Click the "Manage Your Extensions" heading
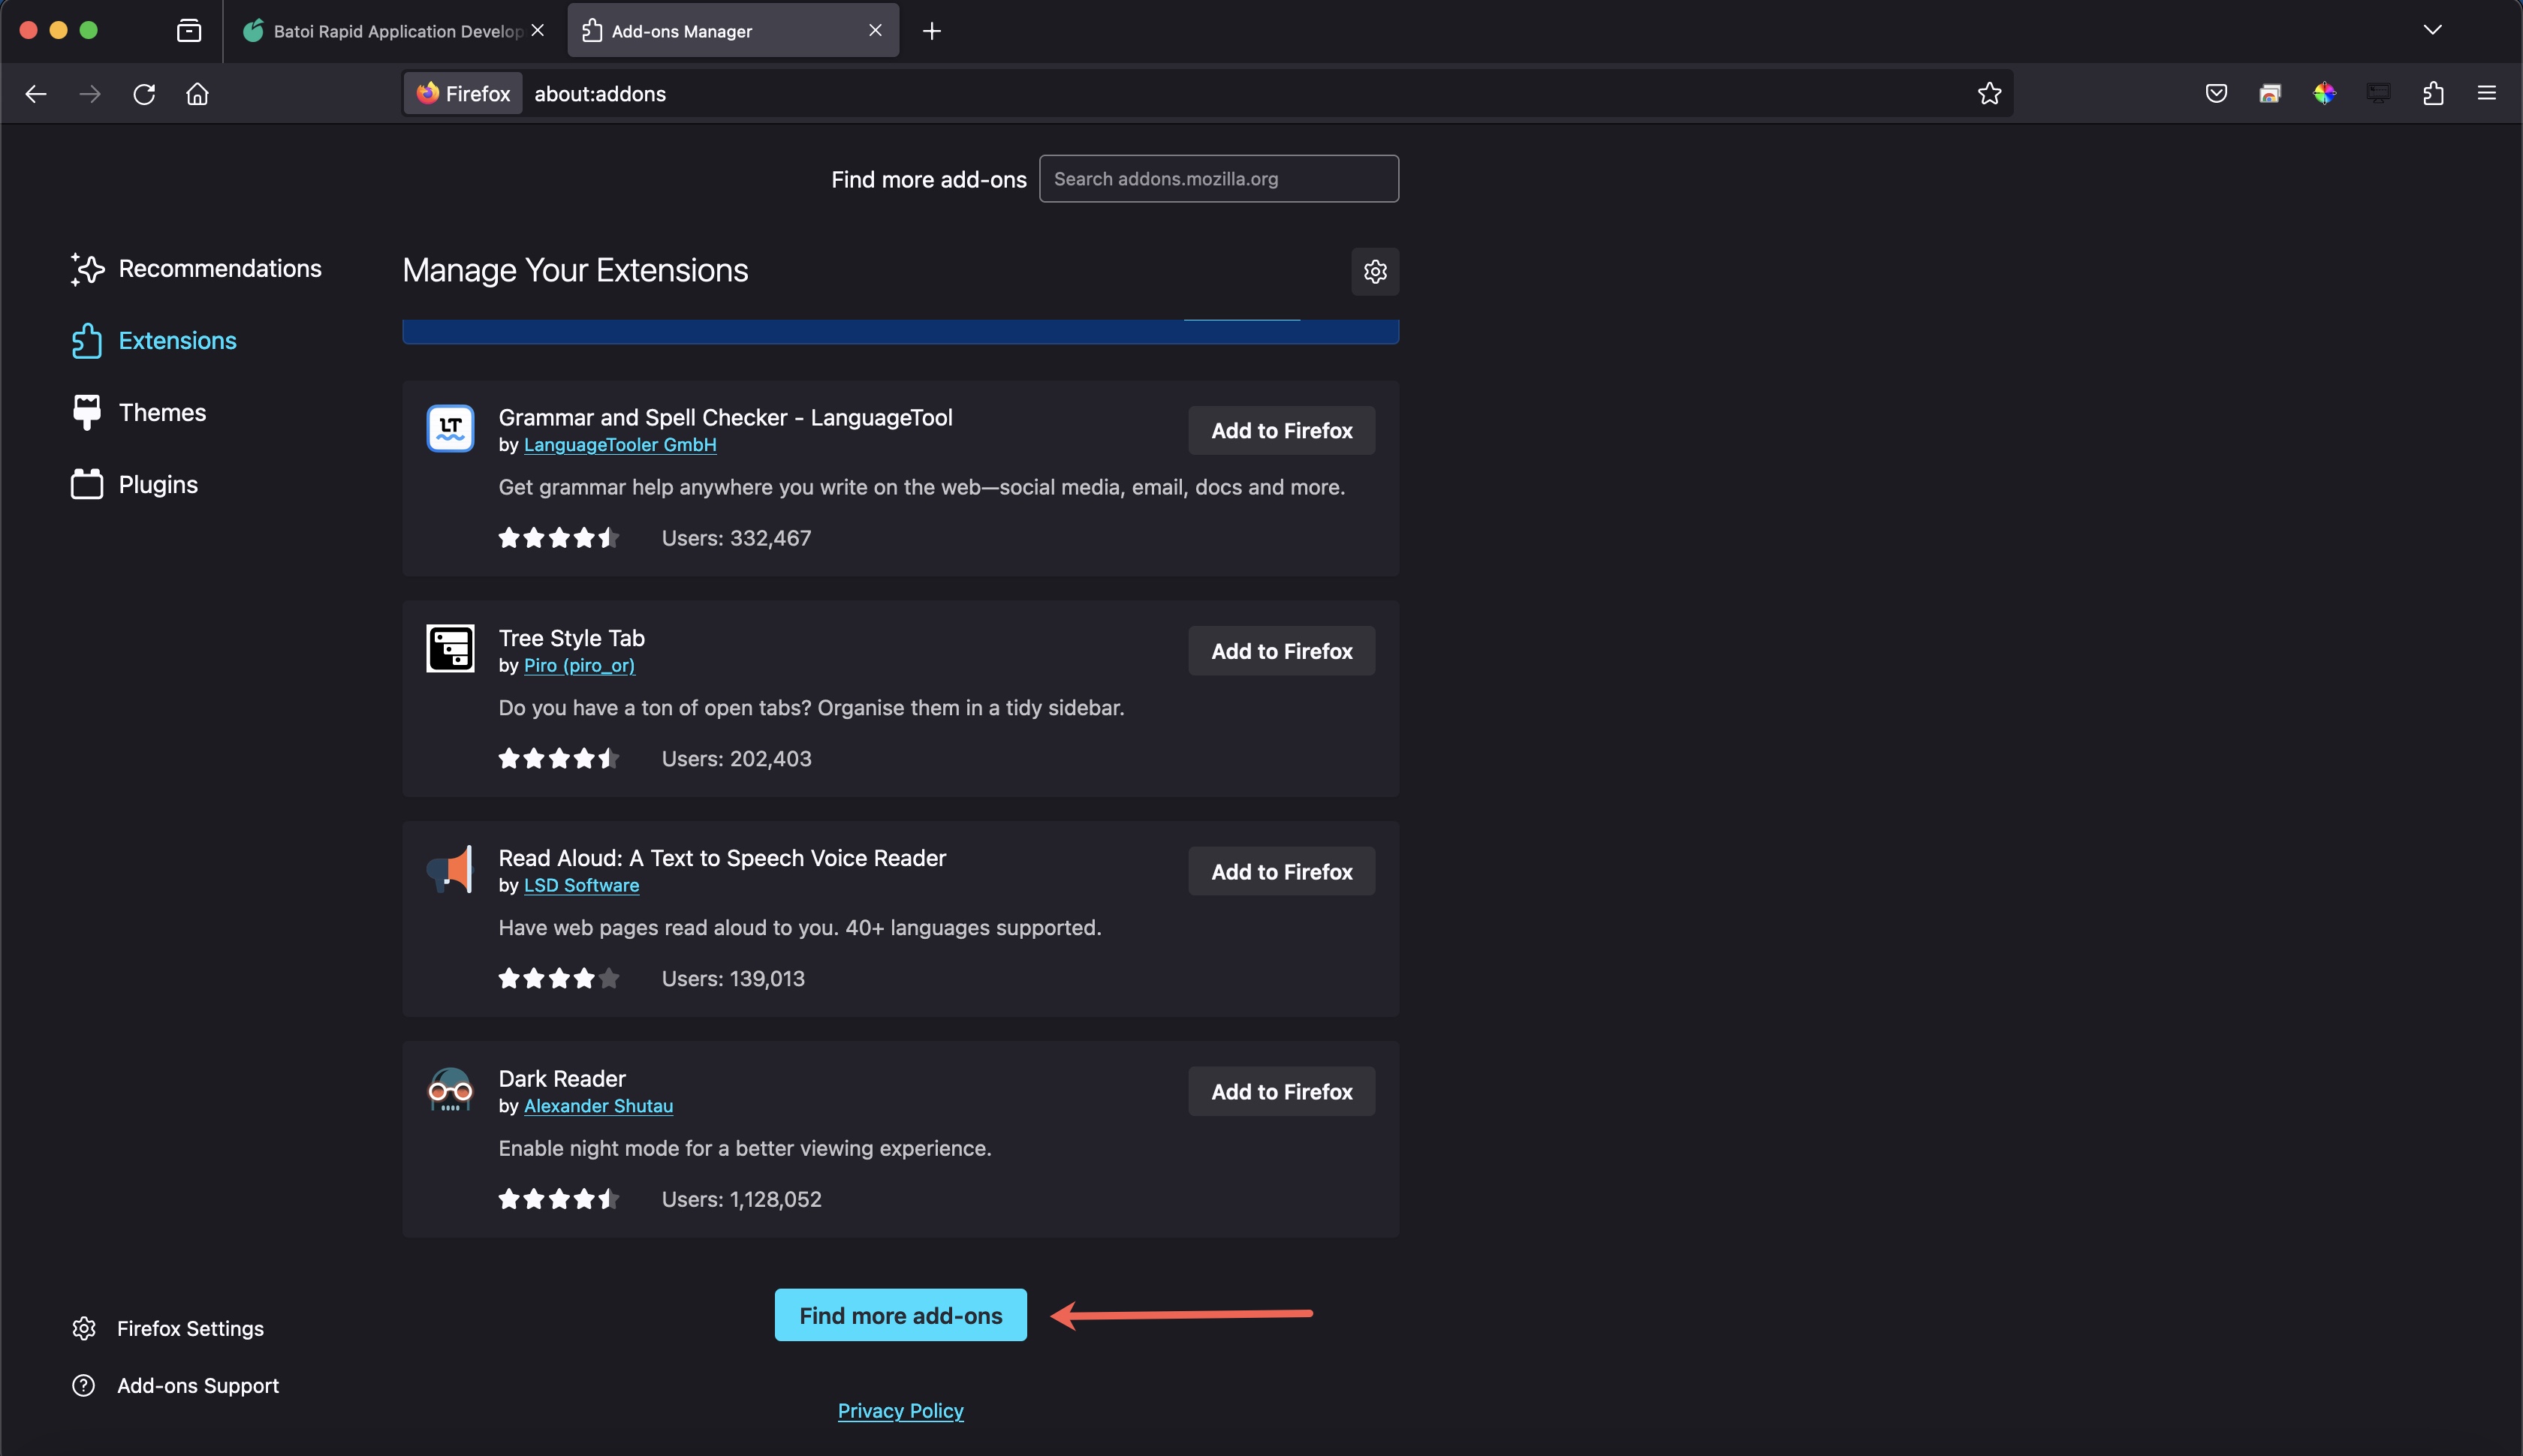Viewport: 2523px width, 1456px height. click(x=575, y=270)
